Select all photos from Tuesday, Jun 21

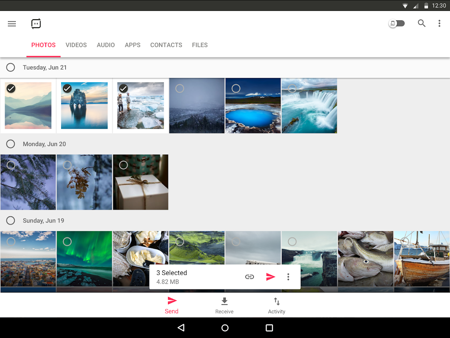pos(10,67)
